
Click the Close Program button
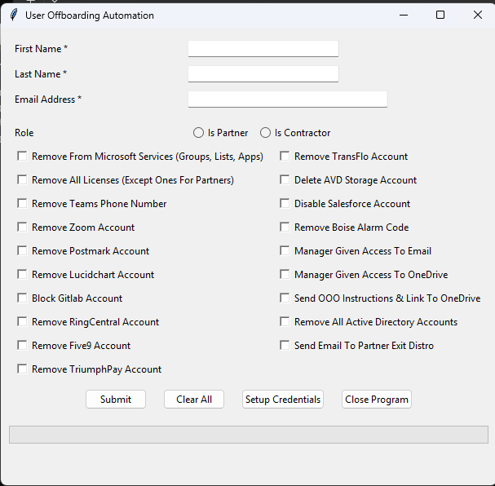(x=377, y=400)
